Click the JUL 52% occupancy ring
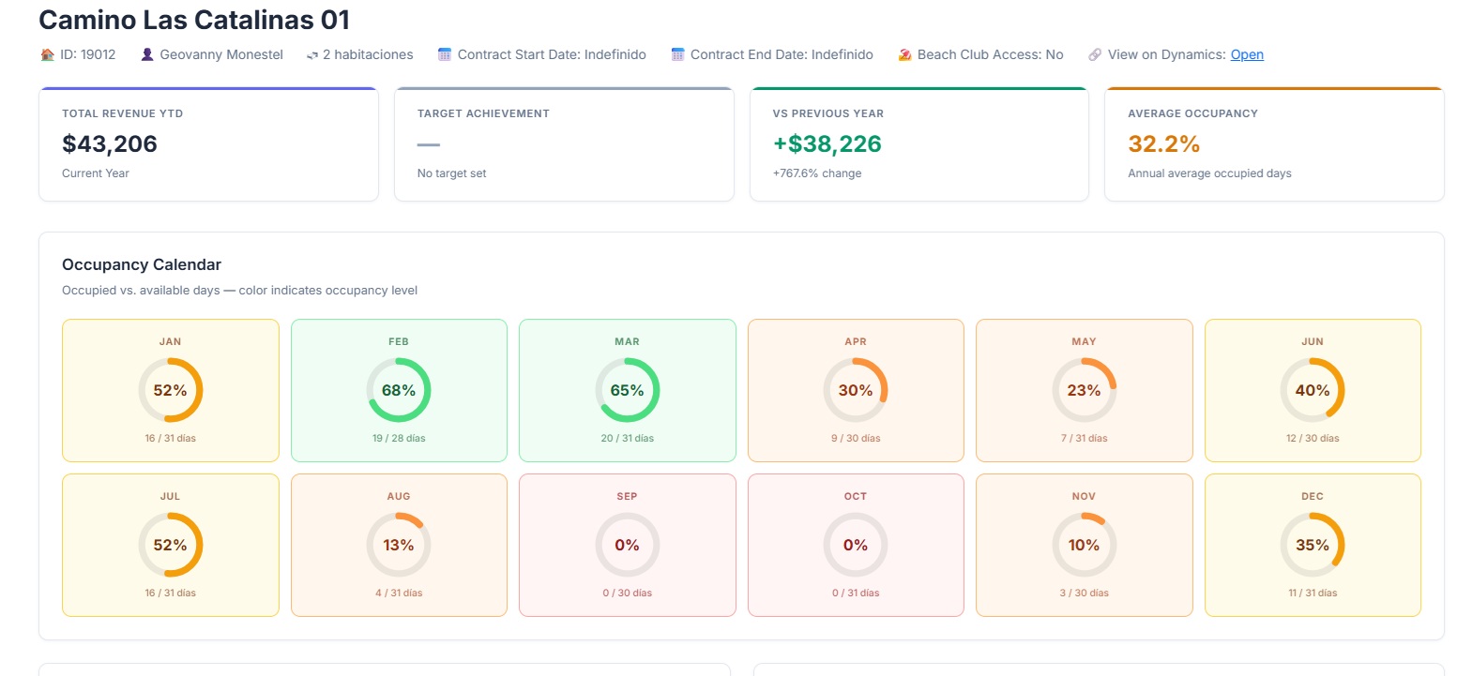 click(x=171, y=545)
